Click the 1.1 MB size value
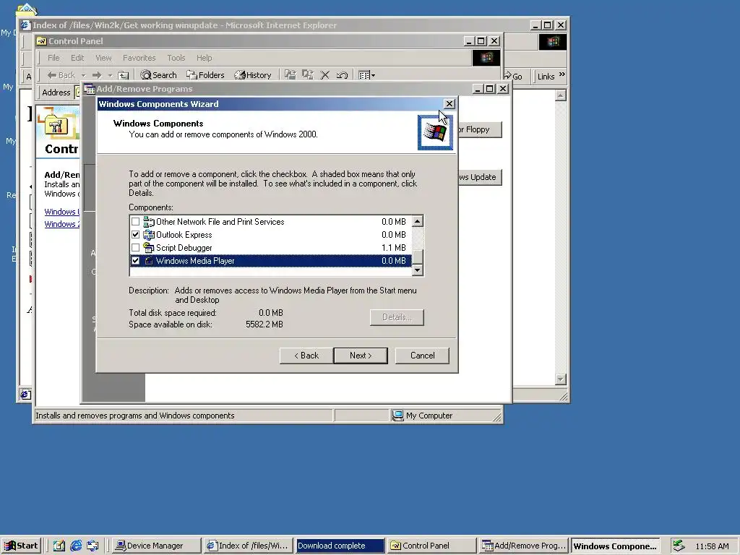 pos(394,248)
